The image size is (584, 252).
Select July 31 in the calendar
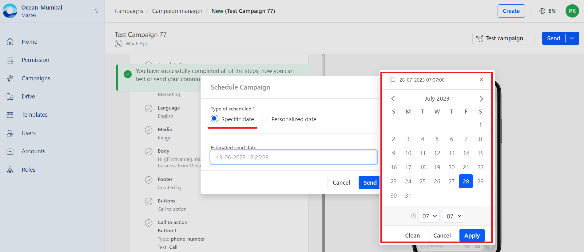(408, 195)
